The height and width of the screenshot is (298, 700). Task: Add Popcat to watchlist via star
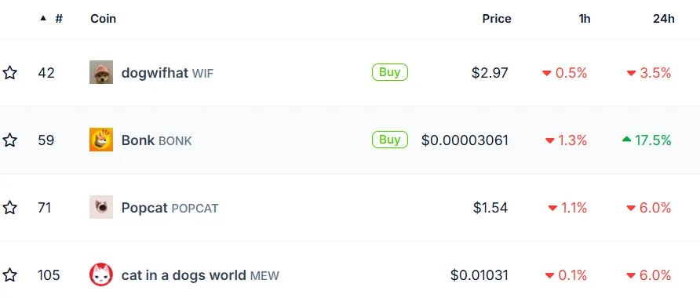(x=10, y=208)
